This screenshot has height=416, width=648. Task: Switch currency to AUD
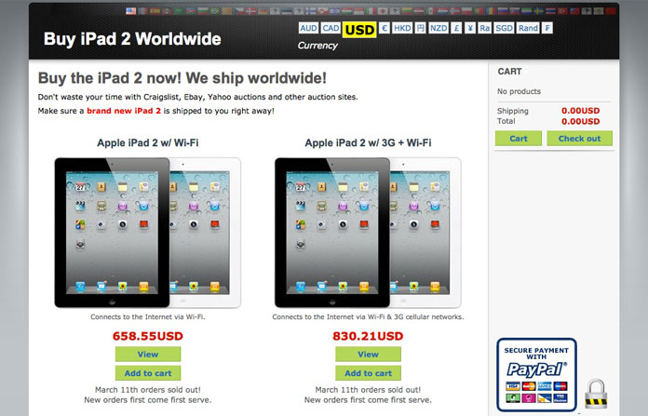coord(308,28)
